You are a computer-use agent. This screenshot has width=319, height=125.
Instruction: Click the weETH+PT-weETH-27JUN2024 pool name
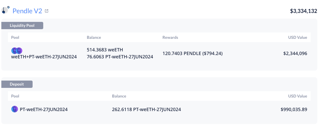[x=44, y=57]
